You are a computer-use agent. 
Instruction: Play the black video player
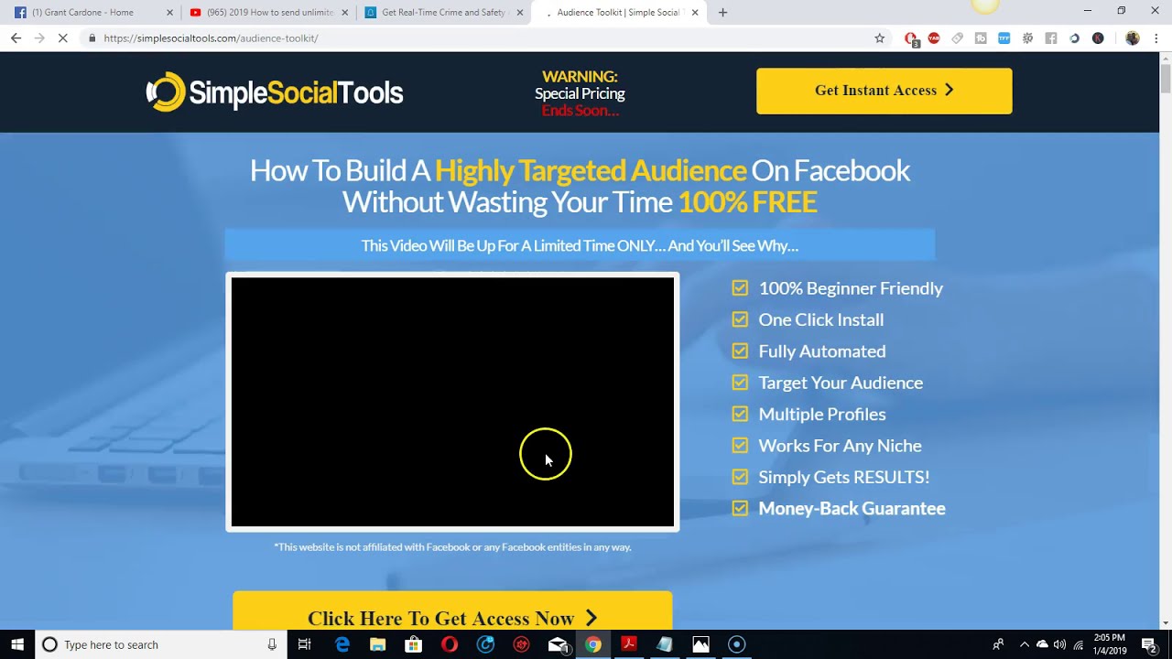(x=452, y=402)
